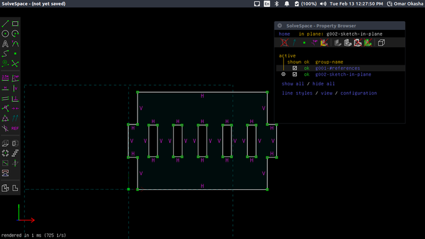Image resolution: width=425 pixels, height=239 pixels.
Task: Open the notifications bell icon
Action: 287,4
